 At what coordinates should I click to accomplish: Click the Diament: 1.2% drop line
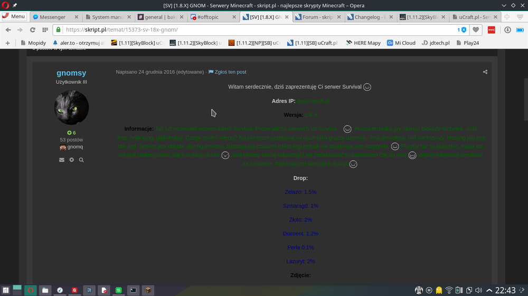[301, 233]
